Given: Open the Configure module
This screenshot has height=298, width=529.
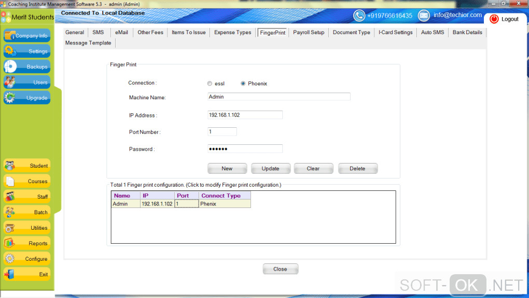Looking at the screenshot, I should pyautogui.click(x=27, y=259).
